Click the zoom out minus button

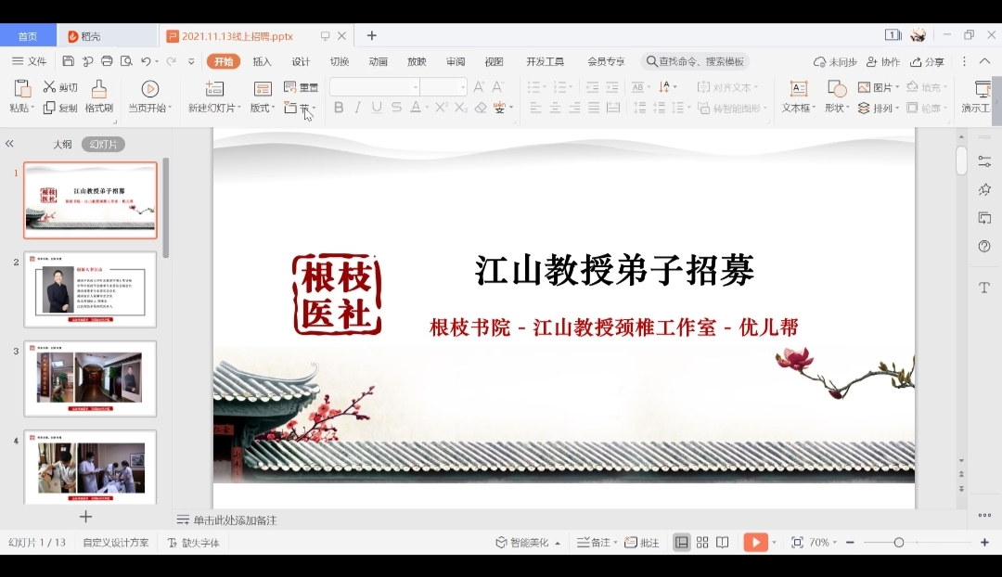(850, 543)
